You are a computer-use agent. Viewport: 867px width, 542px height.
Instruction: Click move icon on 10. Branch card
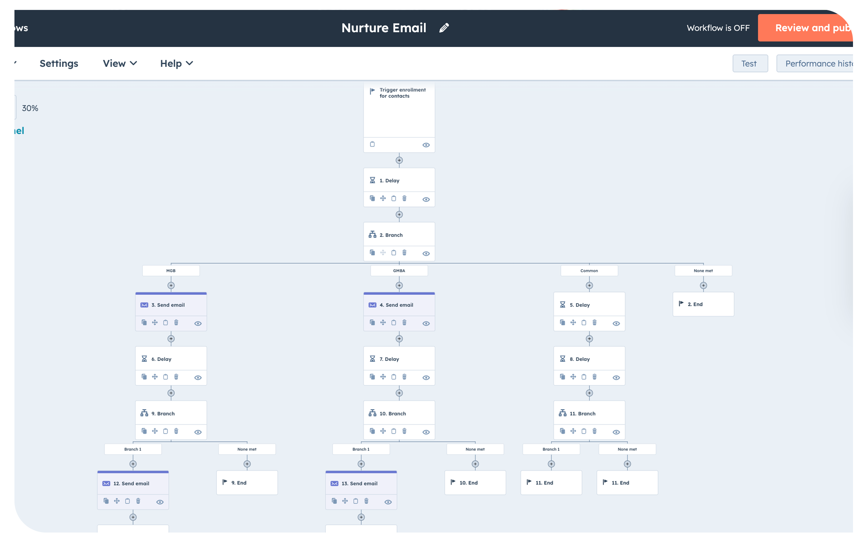383,431
